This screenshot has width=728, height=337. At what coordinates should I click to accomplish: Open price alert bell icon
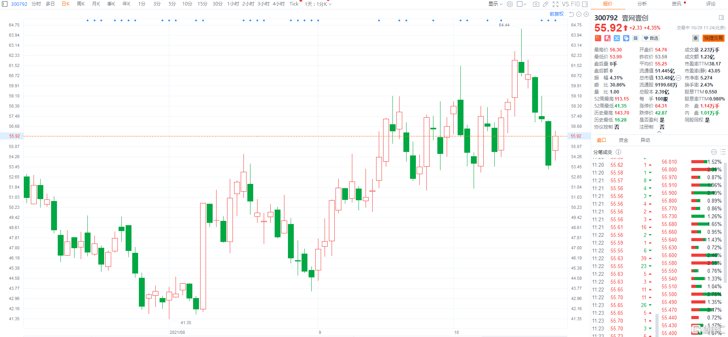click(696, 38)
